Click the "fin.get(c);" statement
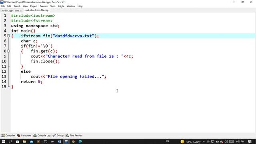The width and height of the screenshot is (256, 144). click(x=44, y=51)
